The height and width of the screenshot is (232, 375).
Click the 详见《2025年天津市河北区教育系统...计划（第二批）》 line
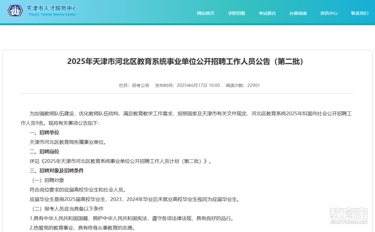tap(120, 161)
